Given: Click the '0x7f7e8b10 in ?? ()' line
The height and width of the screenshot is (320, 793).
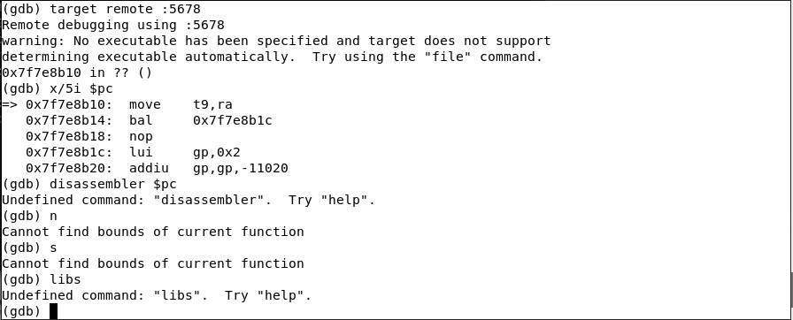Looking at the screenshot, I should coord(77,72).
